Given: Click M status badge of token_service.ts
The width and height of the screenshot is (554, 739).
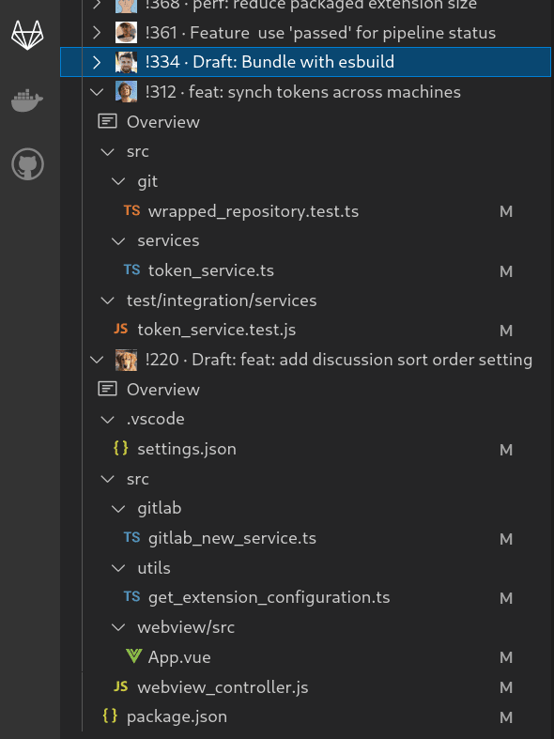Looking at the screenshot, I should (506, 271).
